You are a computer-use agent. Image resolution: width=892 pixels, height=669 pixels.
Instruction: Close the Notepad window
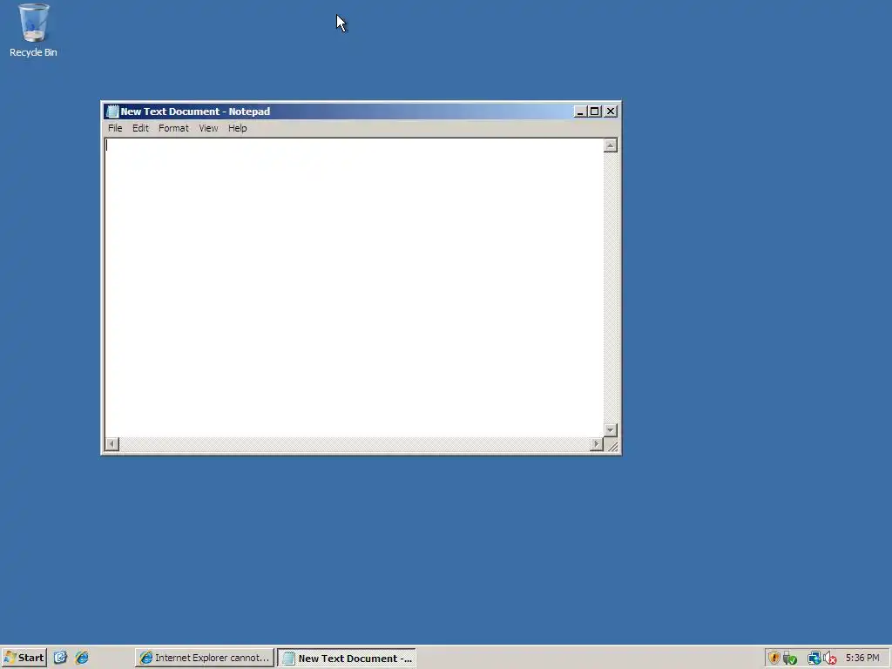tap(611, 111)
